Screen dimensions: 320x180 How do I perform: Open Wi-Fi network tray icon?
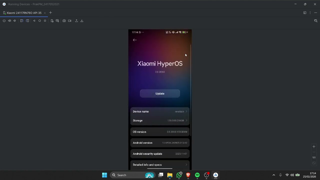[x=287, y=175]
